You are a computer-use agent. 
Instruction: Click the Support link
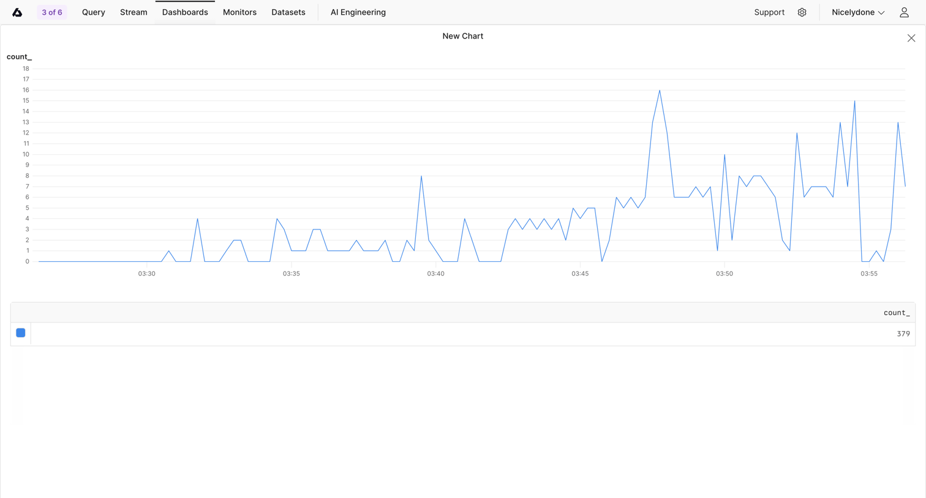[x=769, y=12]
